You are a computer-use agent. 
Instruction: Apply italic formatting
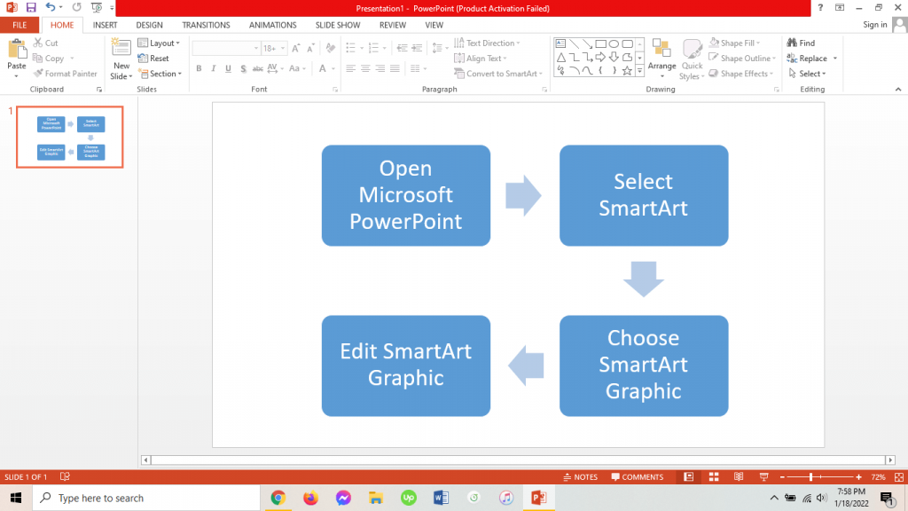(213, 68)
